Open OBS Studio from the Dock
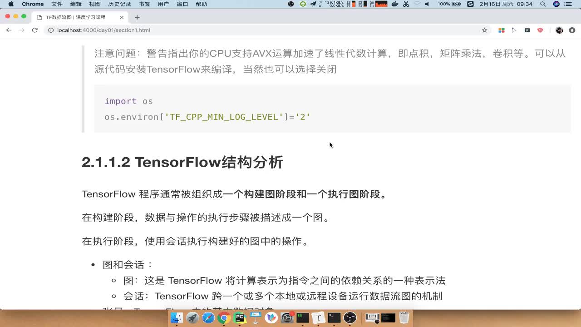The width and height of the screenshot is (581, 327). [x=350, y=318]
